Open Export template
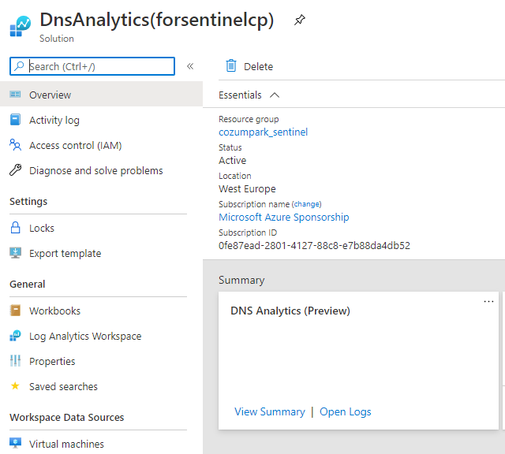Image resolution: width=505 pixels, height=454 pixels. point(65,254)
